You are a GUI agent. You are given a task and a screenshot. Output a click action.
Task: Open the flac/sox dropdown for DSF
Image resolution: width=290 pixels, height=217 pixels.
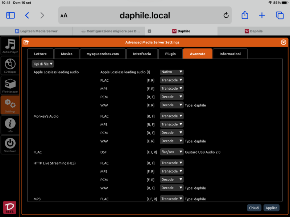(172, 152)
